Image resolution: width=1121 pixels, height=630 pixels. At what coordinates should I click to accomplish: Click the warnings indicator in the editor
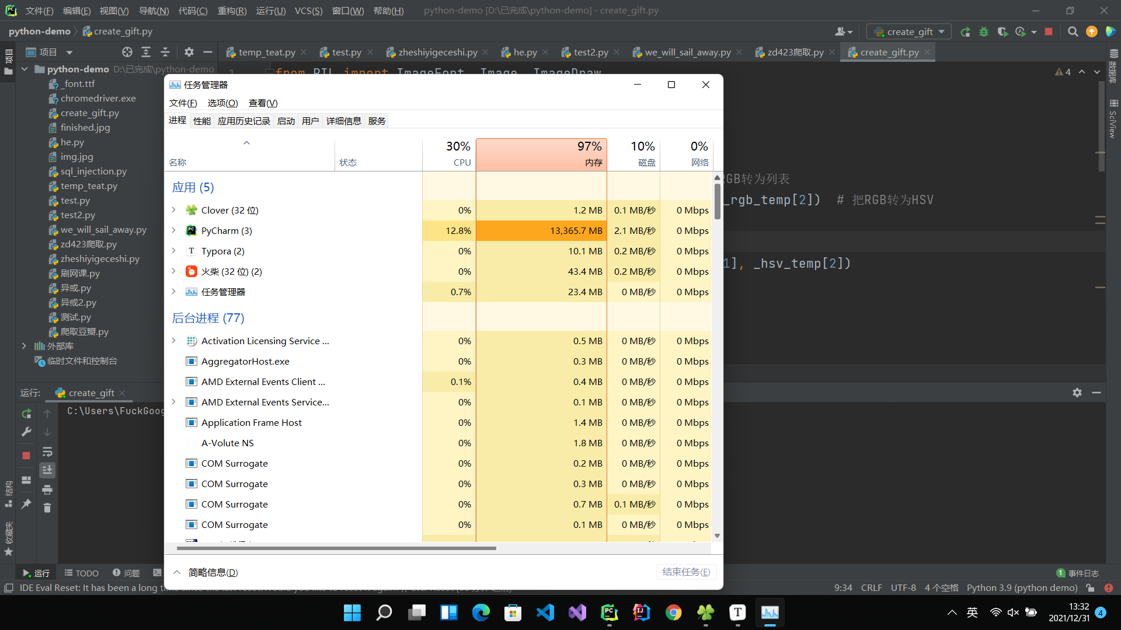(1063, 72)
